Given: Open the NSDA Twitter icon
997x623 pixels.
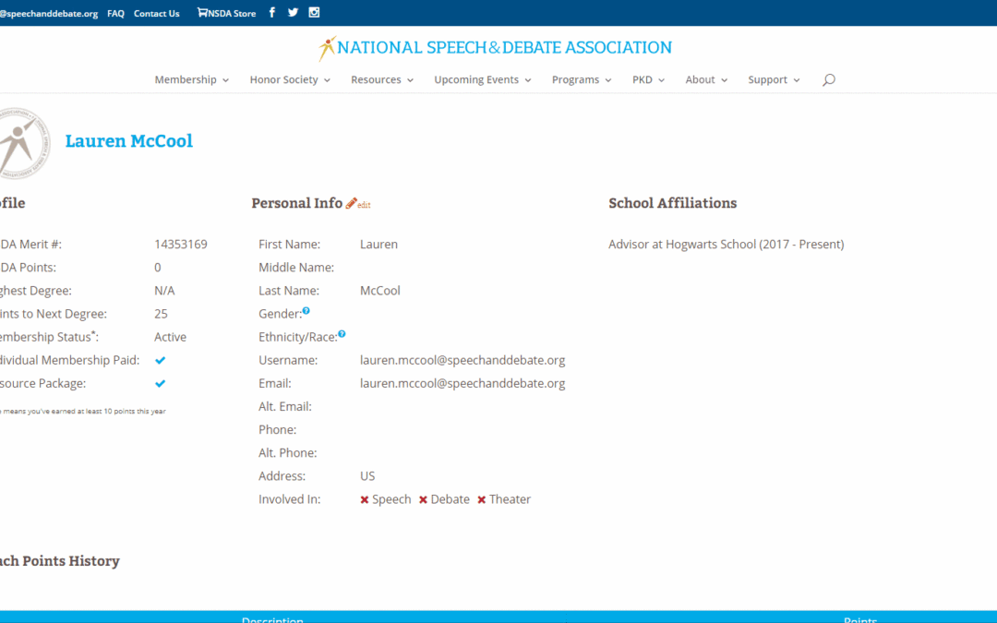Looking at the screenshot, I should point(294,13).
